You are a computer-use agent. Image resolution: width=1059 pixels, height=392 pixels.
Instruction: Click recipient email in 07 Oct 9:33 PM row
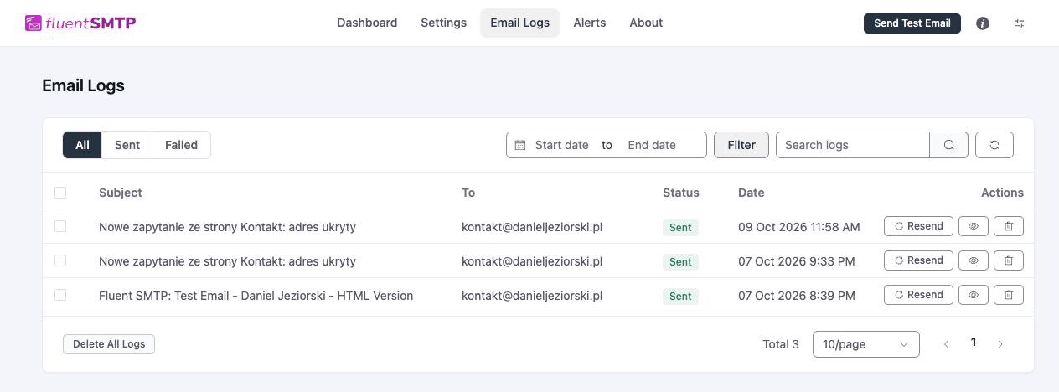point(532,261)
